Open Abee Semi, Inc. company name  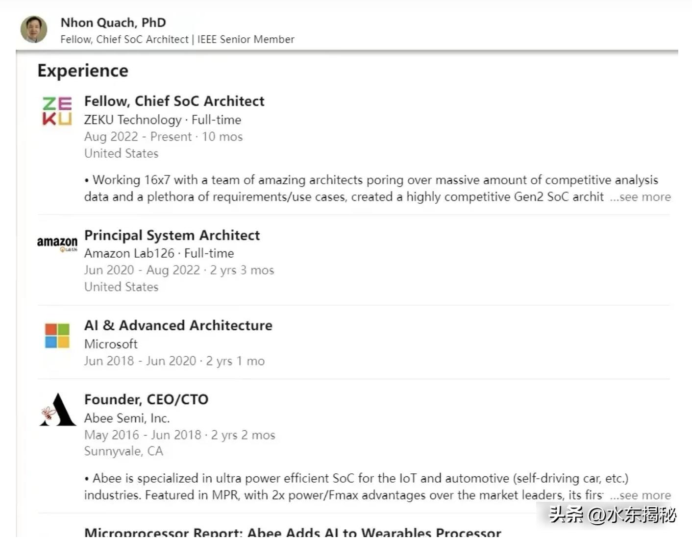(127, 418)
